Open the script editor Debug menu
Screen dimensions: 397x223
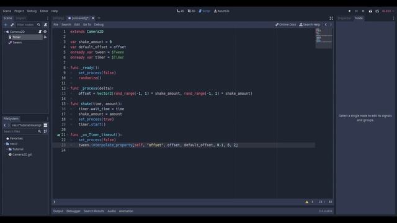[x=99, y=25]
